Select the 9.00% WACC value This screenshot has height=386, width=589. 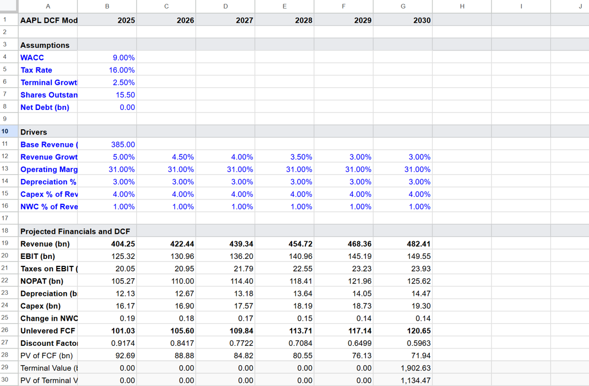[x=107, y=57]
